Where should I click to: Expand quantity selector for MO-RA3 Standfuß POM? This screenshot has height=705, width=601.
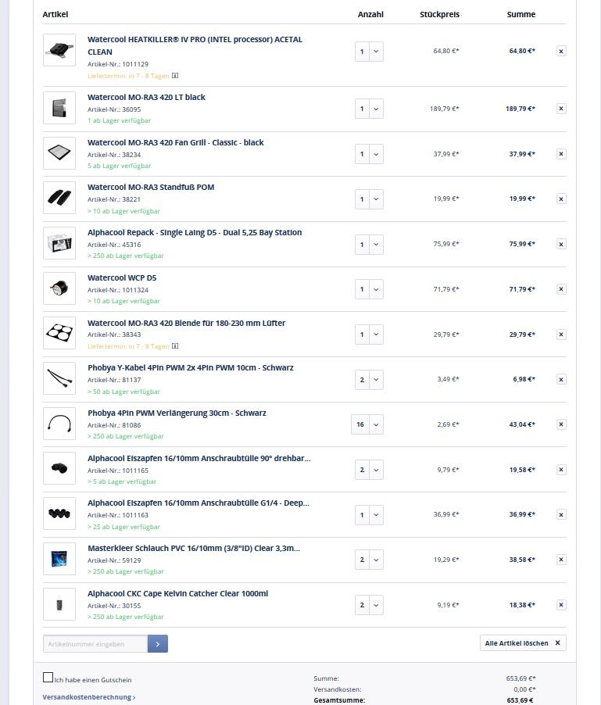point(369,199)
